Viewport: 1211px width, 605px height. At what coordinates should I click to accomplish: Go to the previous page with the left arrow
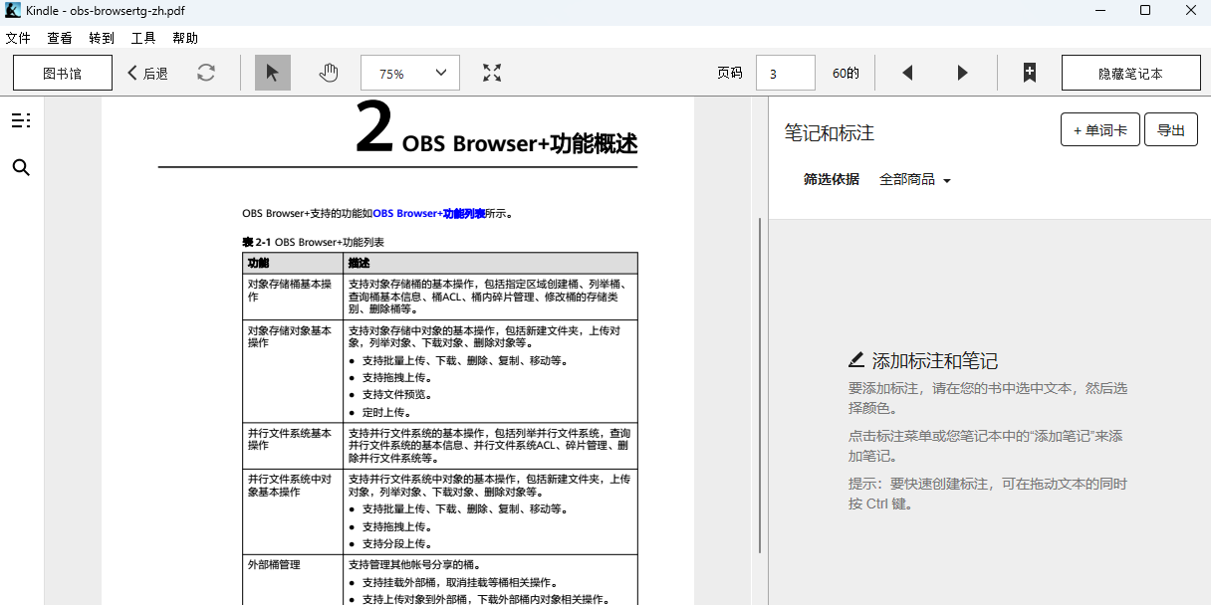(x=906, y=72)
